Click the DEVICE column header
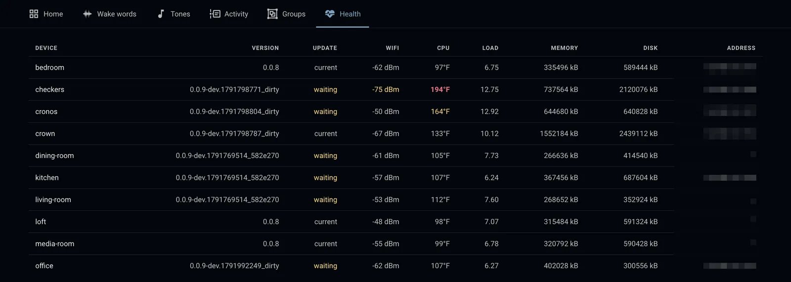 46,48
